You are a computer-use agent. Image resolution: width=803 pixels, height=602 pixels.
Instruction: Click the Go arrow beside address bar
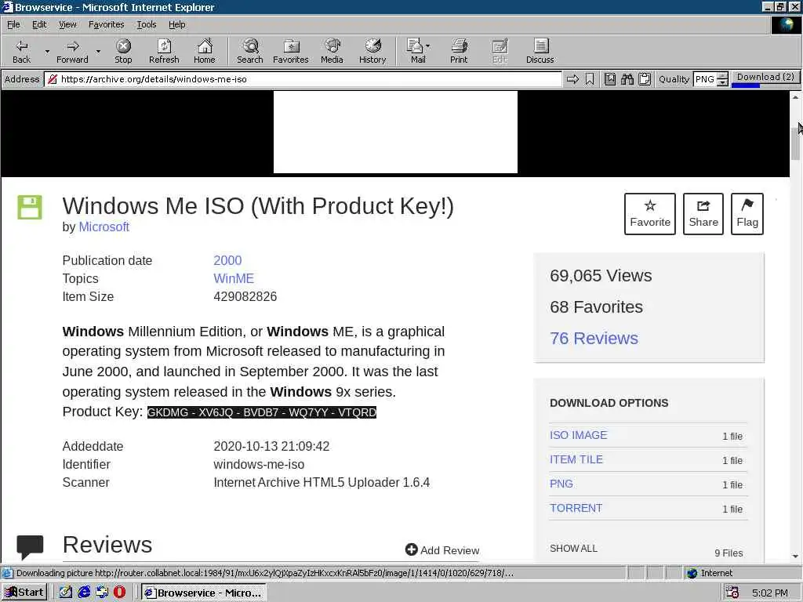(572, 79)
